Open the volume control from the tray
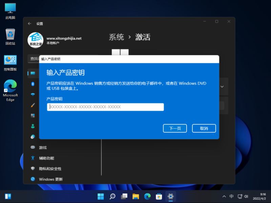The width and height of the screenshot is (271, 203). (x=246, y=196)
